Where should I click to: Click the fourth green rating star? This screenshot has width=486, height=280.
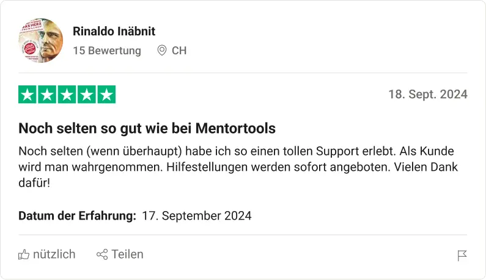tap(87, 95)
